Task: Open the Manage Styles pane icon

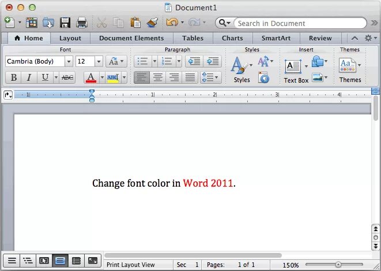Action: [x=264, y=77]
